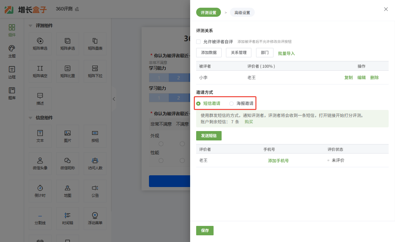Screen dimensions: 395x242
Task: Choose the 矩阵比重 component
Action: point(68,71)
